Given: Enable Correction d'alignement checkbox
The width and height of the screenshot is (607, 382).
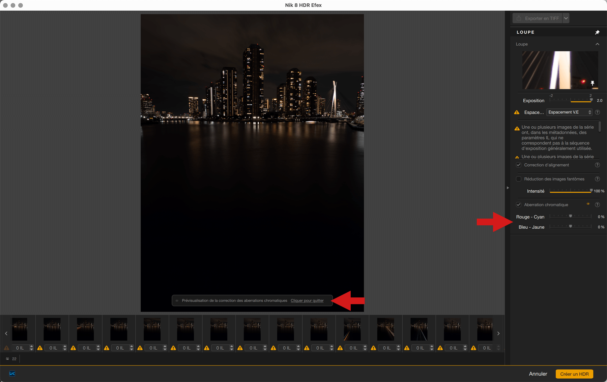Looking at the screenshot, I should coord(519,165).
